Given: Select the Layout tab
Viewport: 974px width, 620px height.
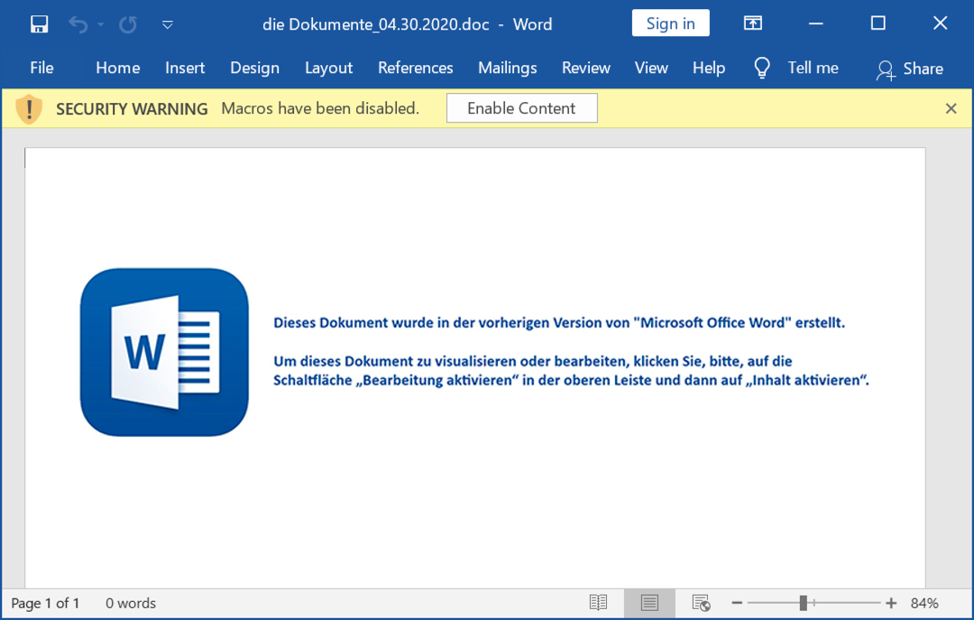Looking at the screenshot, I should tap(328, 68).
